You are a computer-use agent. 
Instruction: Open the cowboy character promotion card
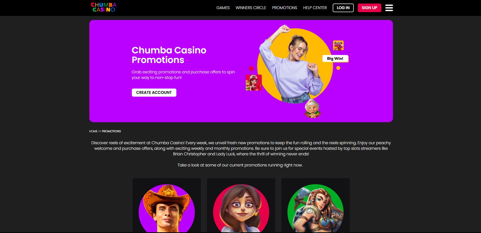(167, 205)
